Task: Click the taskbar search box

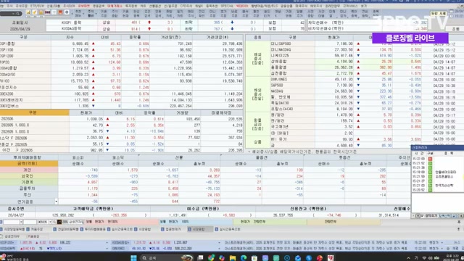Action: (167, 258)
